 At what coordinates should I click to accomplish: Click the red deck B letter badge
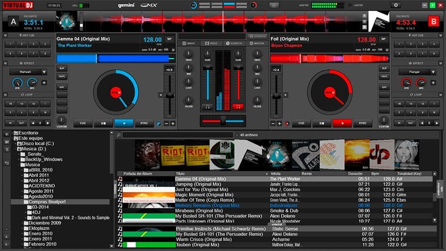[433, 22]
